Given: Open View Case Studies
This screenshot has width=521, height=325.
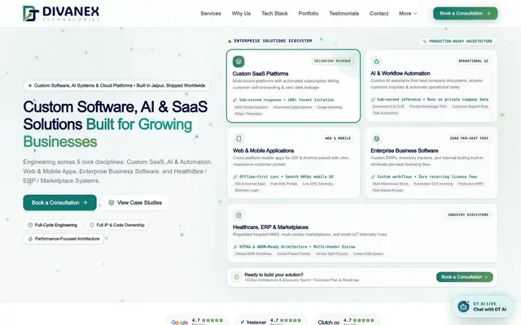Looking at the screenshot, I should coord(135,202).
